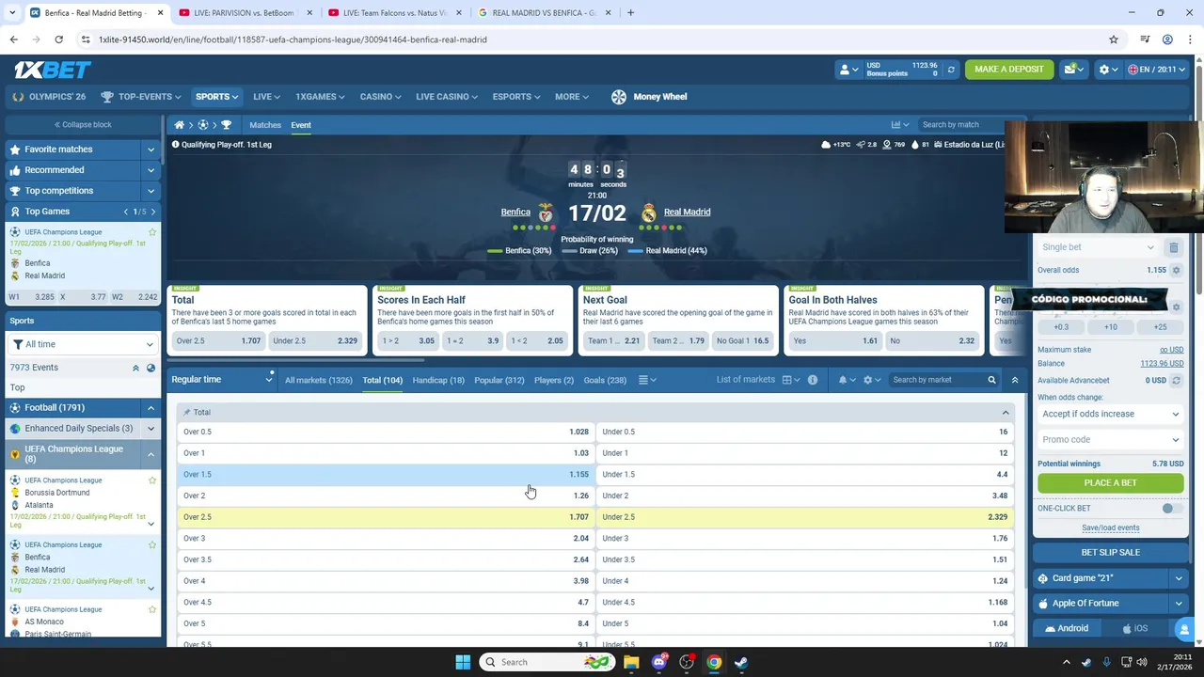This screenshot has width=1204, height=677.
Task: Refresh the Available Advancebet amount
Action: (1176, 381)
